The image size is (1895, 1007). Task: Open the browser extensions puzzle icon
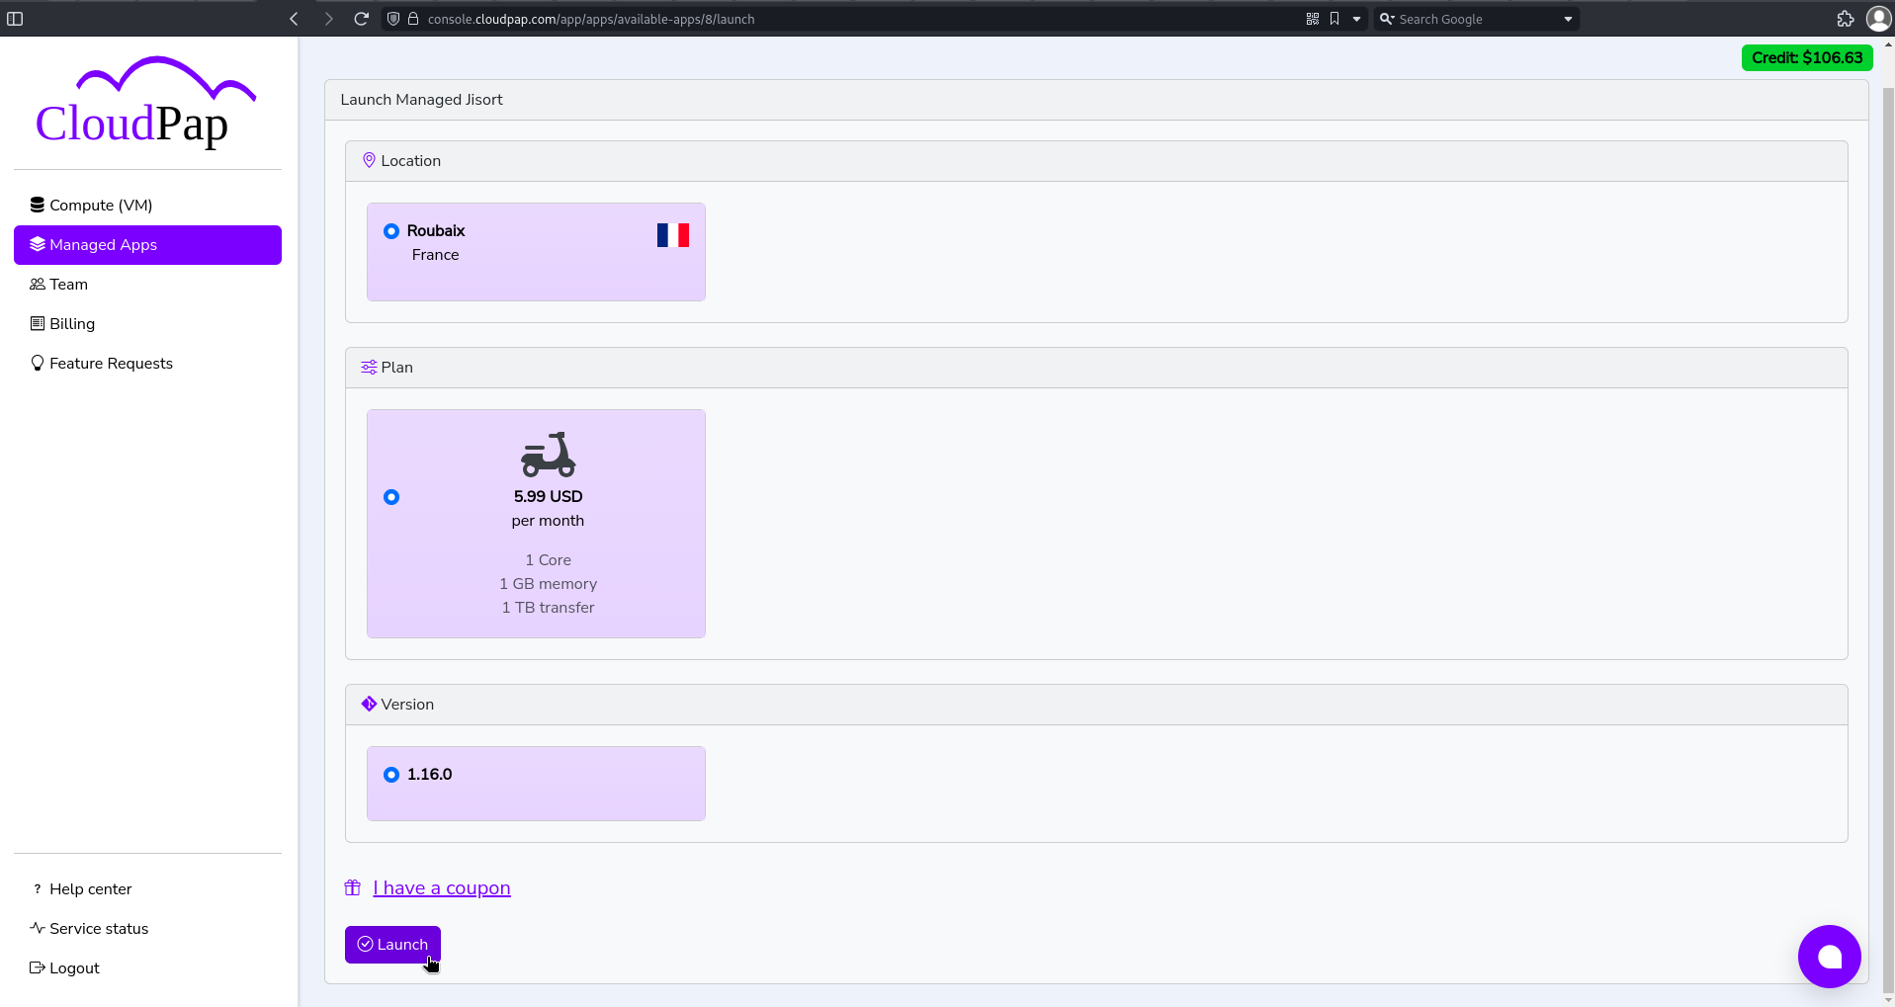pos(1845,19)
